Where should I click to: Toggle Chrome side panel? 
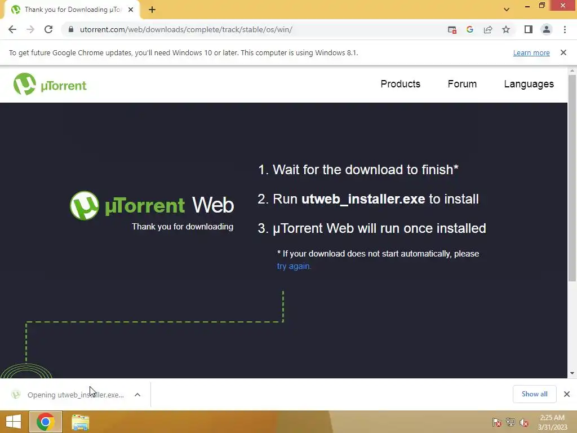tap(529, 29)
